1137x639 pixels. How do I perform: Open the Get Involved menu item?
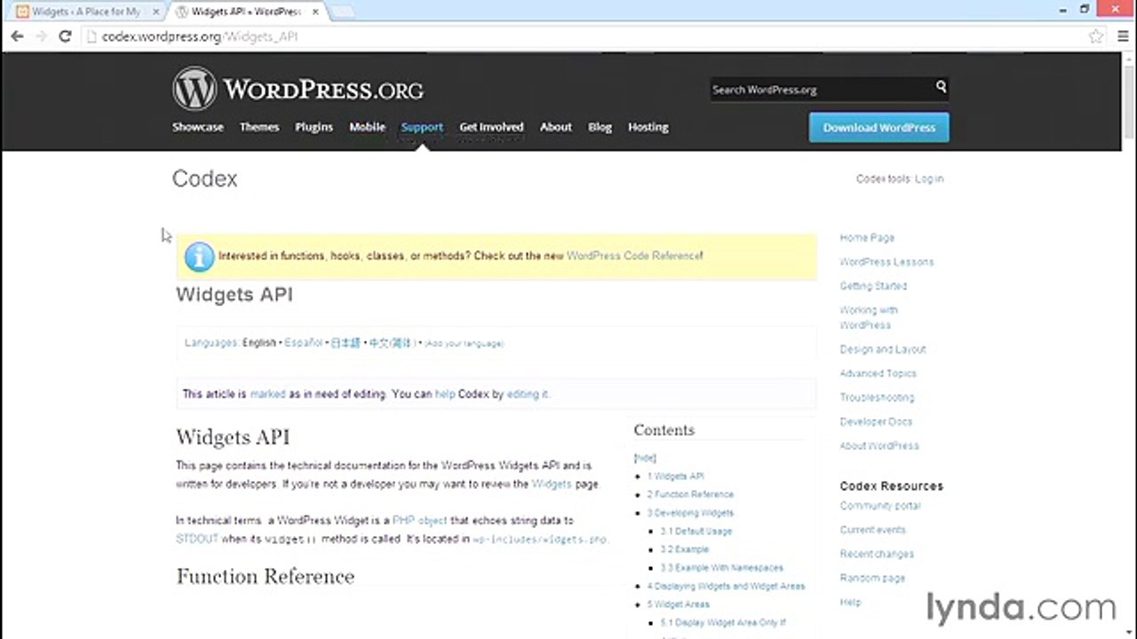click(x=491, y=127)
